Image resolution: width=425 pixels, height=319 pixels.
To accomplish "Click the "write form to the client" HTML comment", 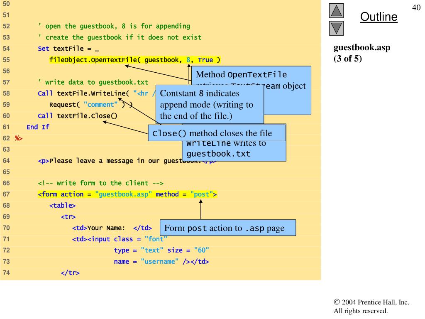I will coord(100,183).
